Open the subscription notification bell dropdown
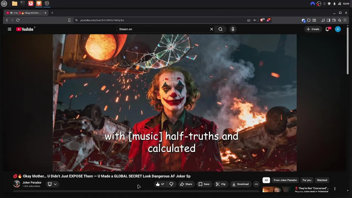352x198 pixels. (52, 184)
